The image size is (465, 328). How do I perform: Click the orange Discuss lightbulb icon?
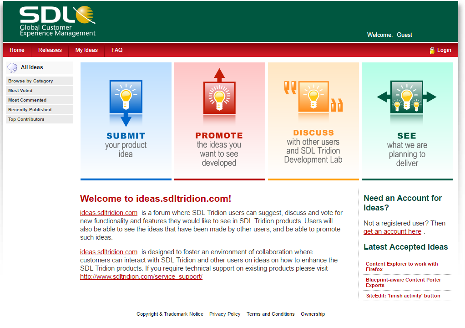tap(313, 97)
